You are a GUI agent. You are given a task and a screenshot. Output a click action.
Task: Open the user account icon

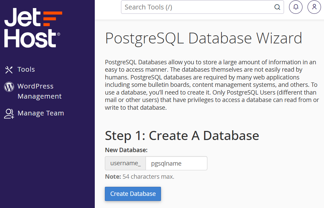click(314, 7)
